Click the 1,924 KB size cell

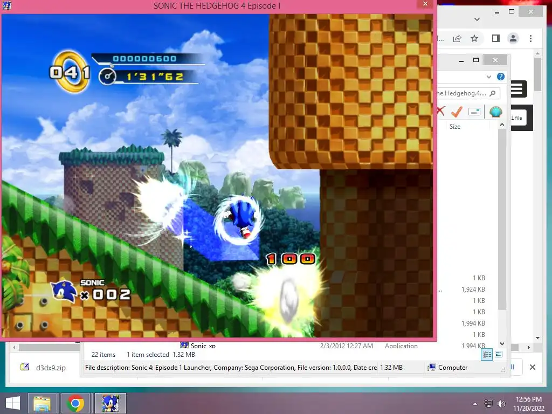[473, 289]
